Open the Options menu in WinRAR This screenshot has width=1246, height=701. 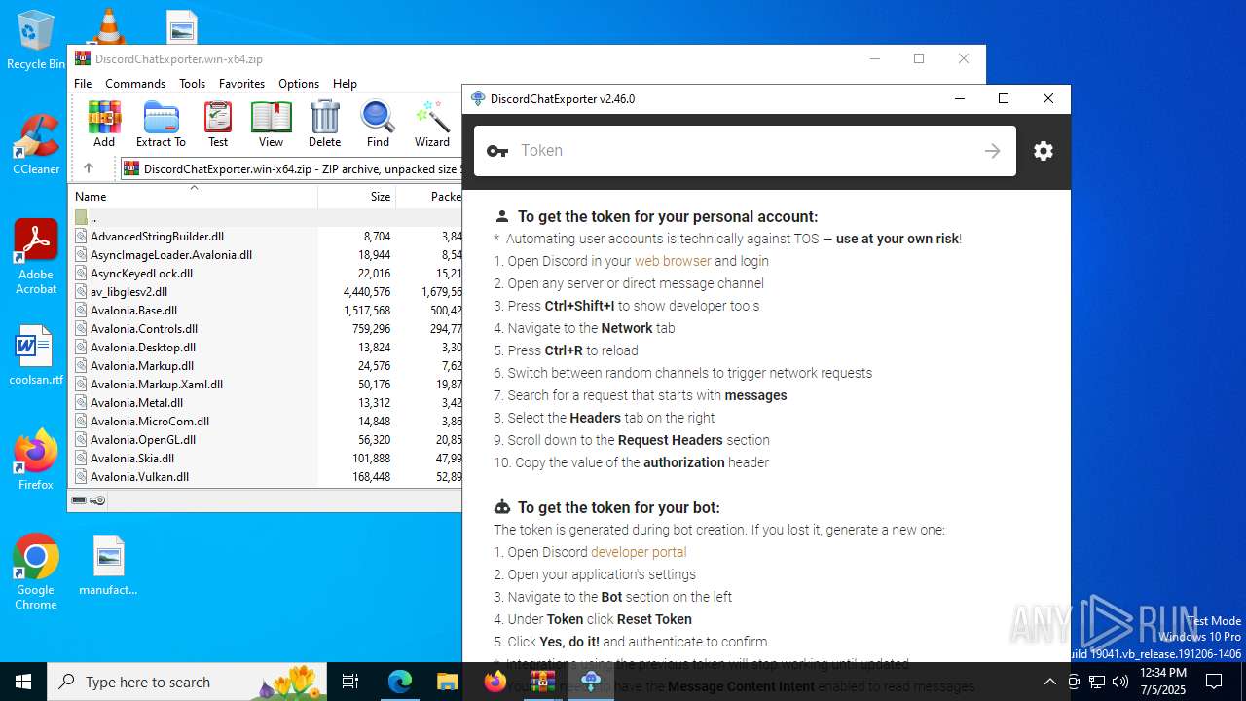299,84
